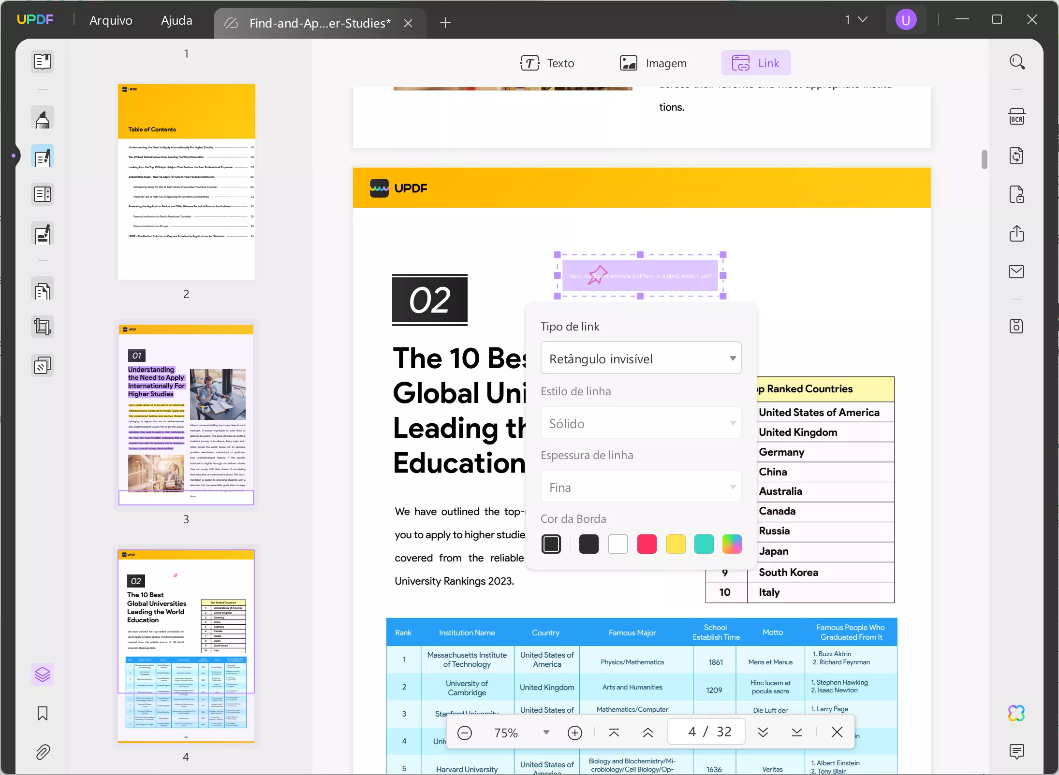The height and width of the screenshot is (775, 1059).
Task: Open the Crop Pages tool
Action: (43, 327)
